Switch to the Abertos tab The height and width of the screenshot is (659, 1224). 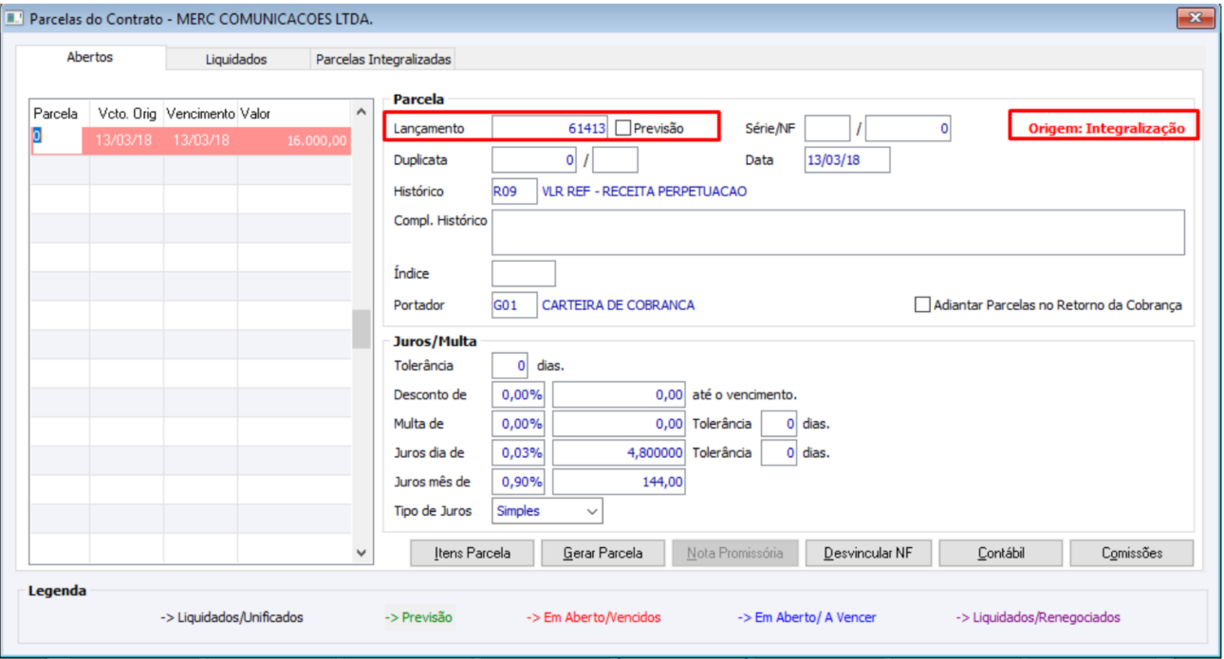(90, 58)
